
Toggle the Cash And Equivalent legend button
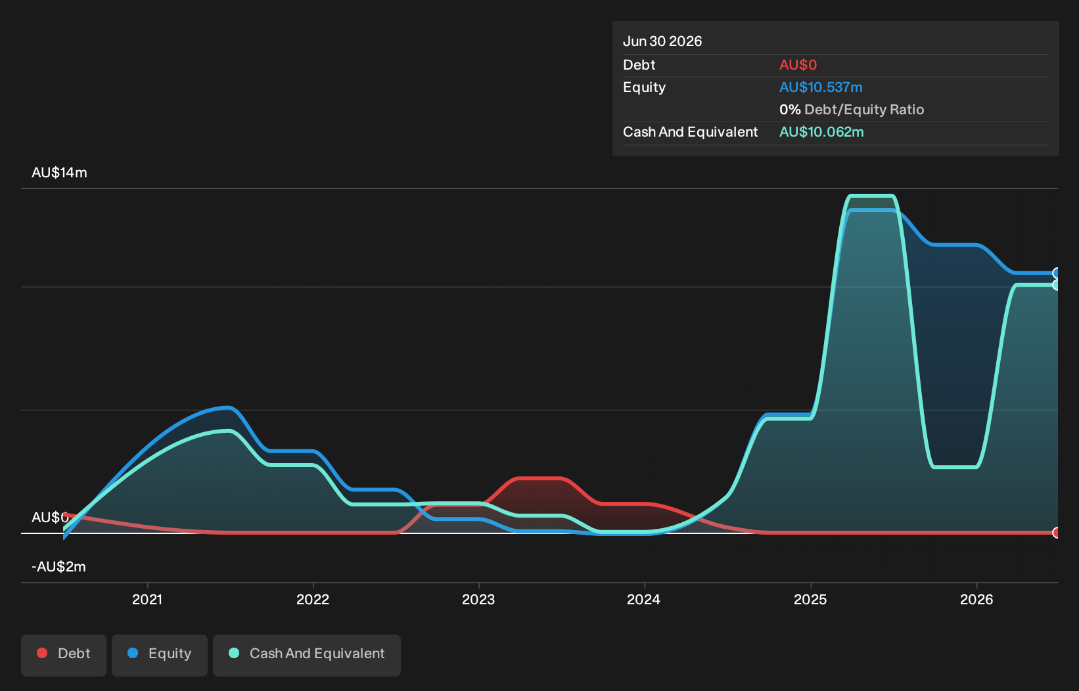307,655
